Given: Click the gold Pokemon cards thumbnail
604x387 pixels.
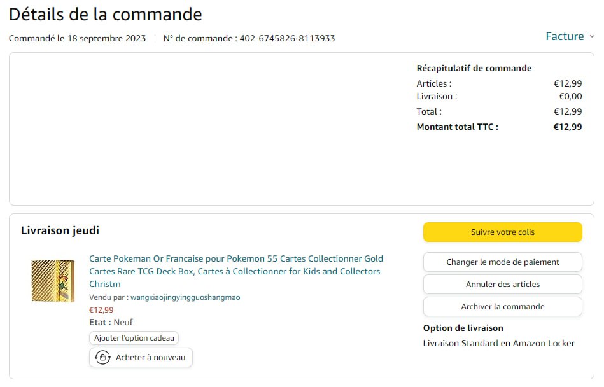Looking at the screenshot, I should [53, 281].
